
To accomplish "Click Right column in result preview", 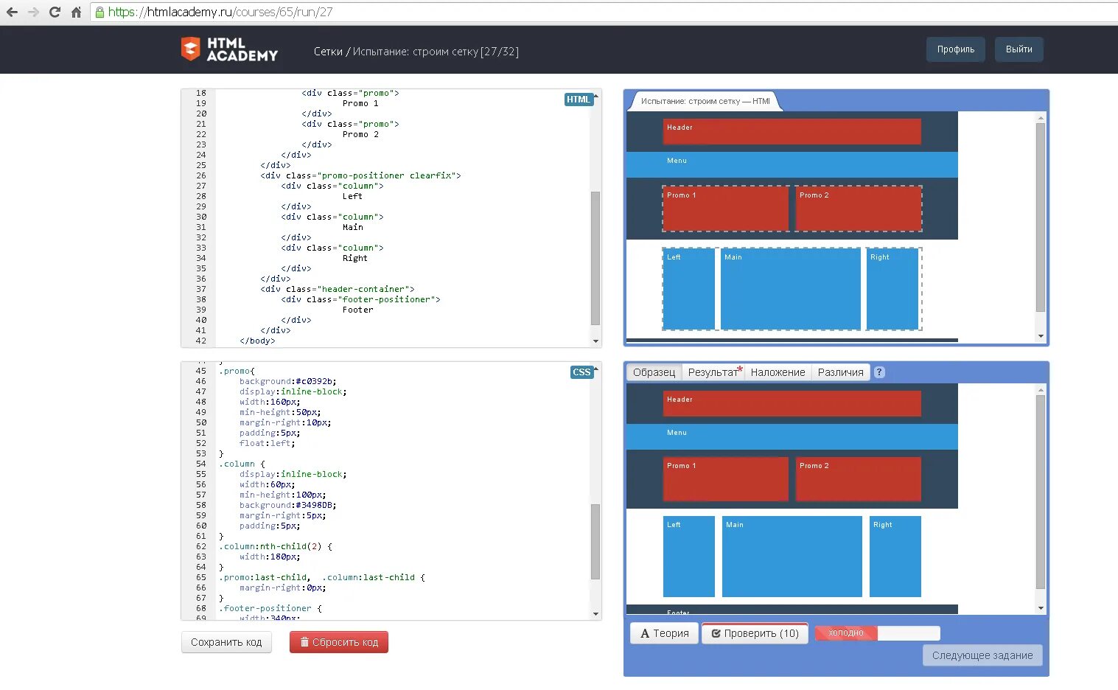I will (x=895, y=557).
